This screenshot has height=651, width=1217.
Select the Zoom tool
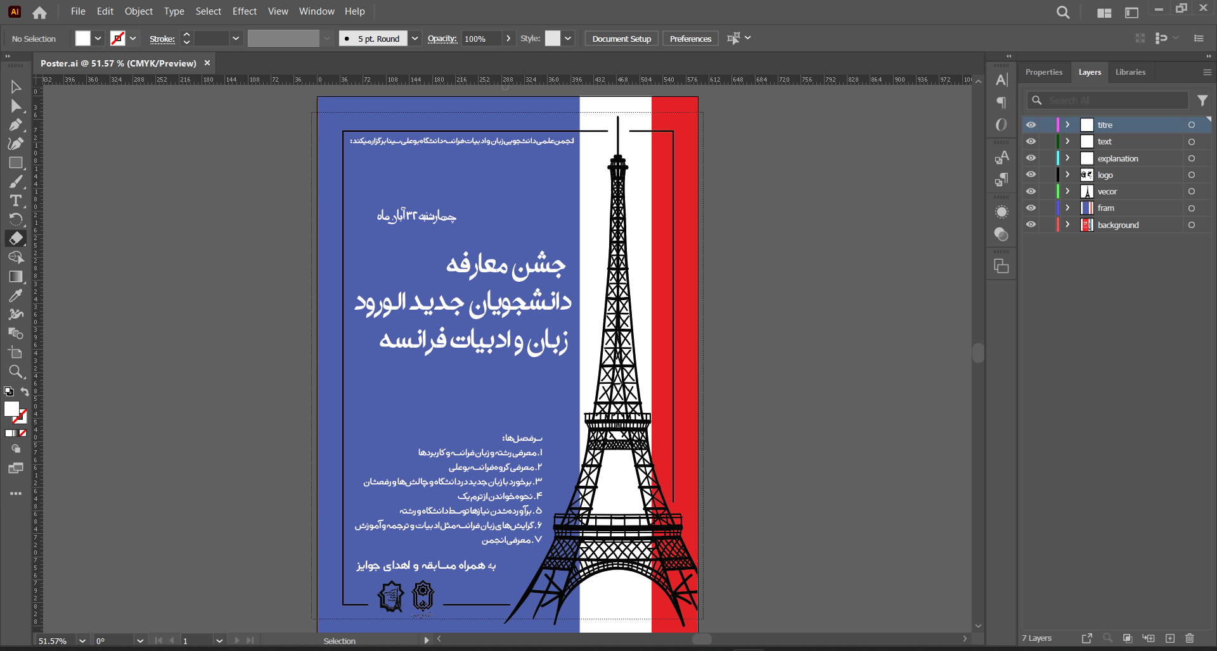pos(16,372)
